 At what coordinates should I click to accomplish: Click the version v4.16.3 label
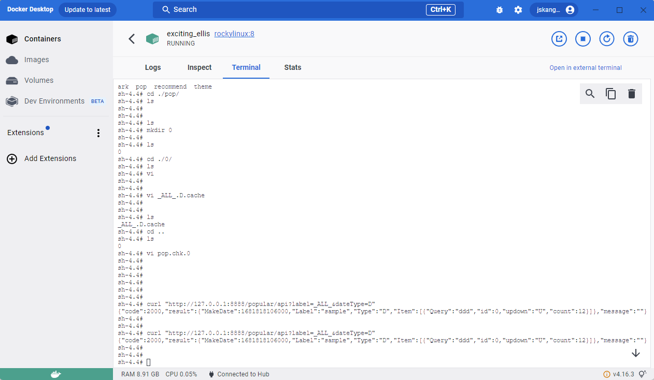pos(623,374)
